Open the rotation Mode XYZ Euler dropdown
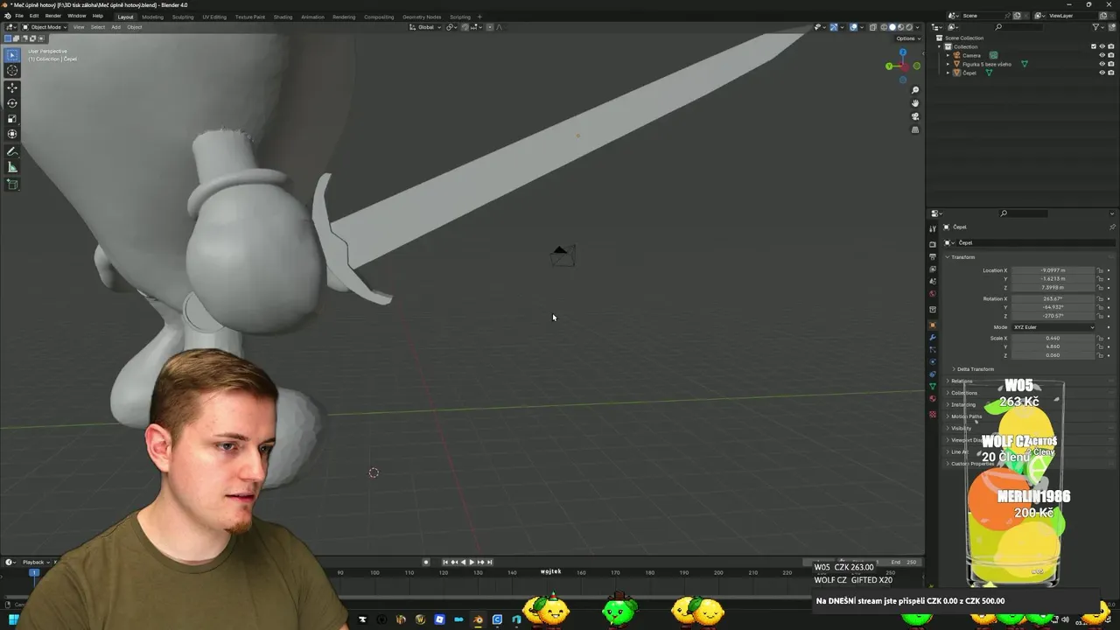This screenshot has width=1120, height=630. pyautogui.click(x=1053, y=327)
